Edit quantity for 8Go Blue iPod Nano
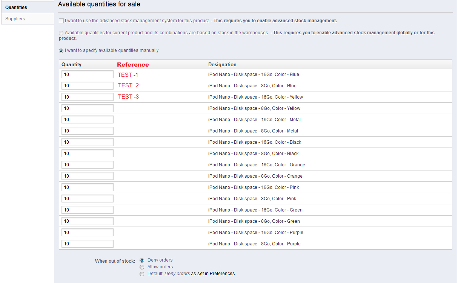The height and width of the screenshot is (283, 458). (88, 86)
